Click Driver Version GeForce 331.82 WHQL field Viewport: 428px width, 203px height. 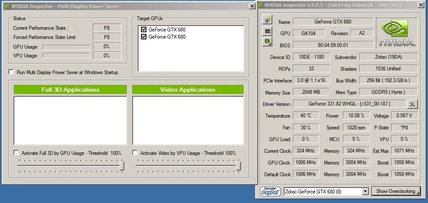pos(350,104)
